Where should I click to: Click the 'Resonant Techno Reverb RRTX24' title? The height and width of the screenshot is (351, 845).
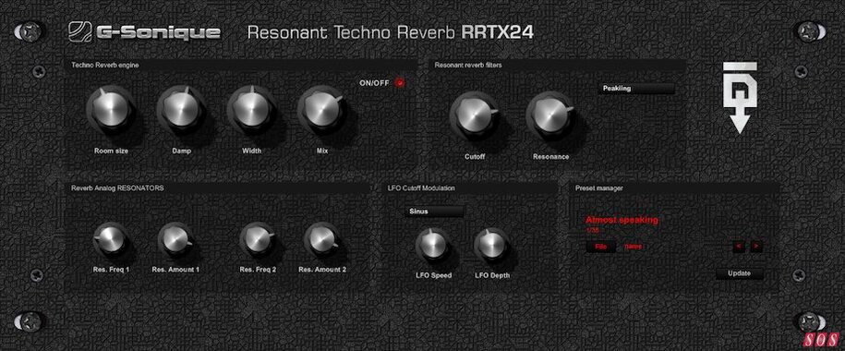[x=391, y=32]
